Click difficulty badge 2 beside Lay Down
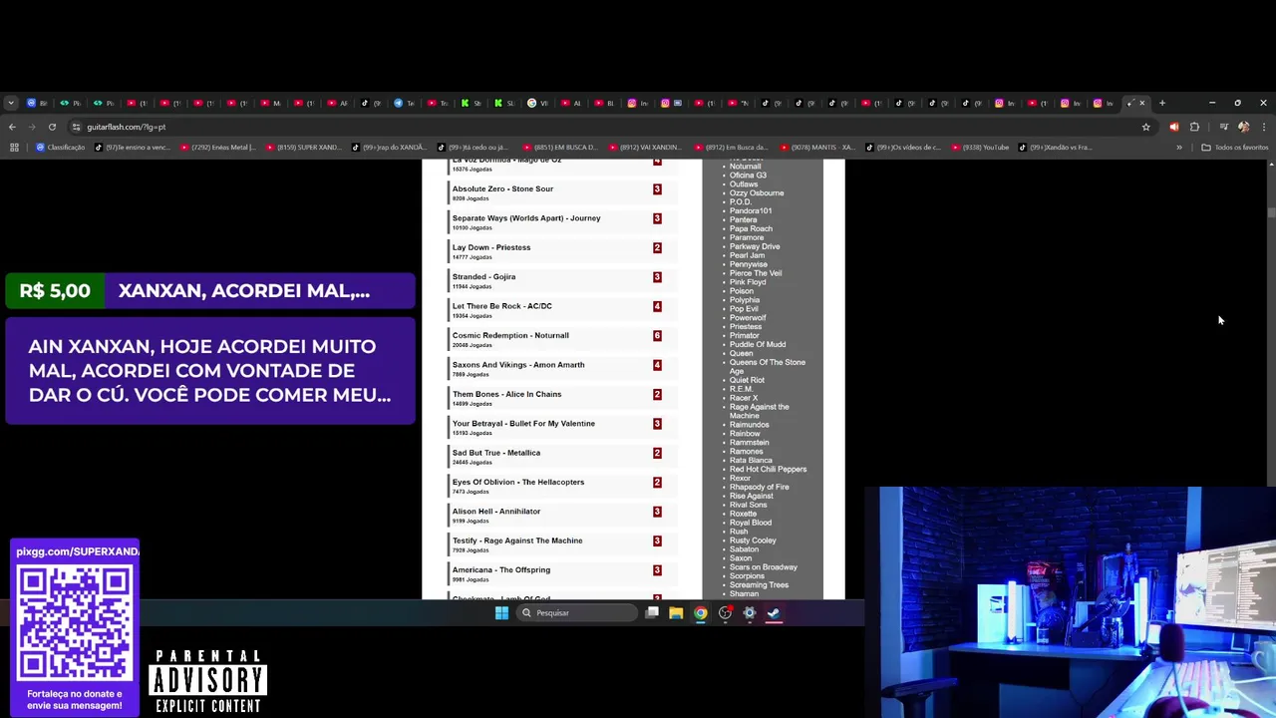This screenshot has height=718, width=1276. (x=657, y=247)
